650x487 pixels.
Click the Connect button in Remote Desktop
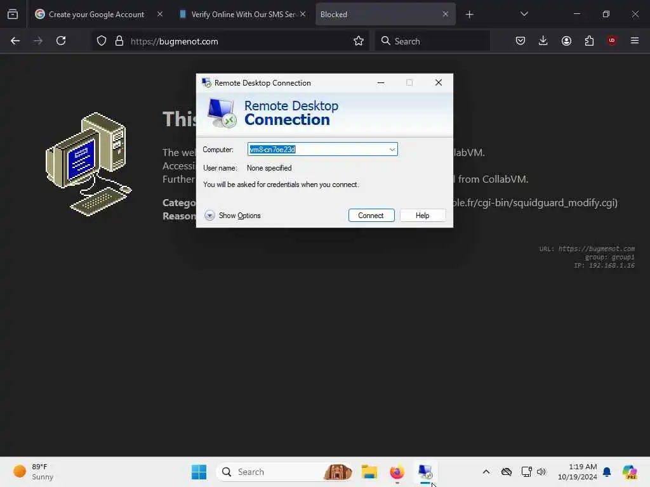[371, 216]
